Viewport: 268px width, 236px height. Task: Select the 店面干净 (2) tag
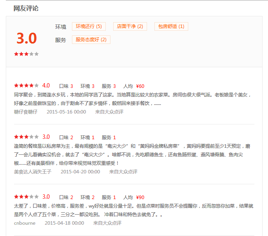coord(130,26)
